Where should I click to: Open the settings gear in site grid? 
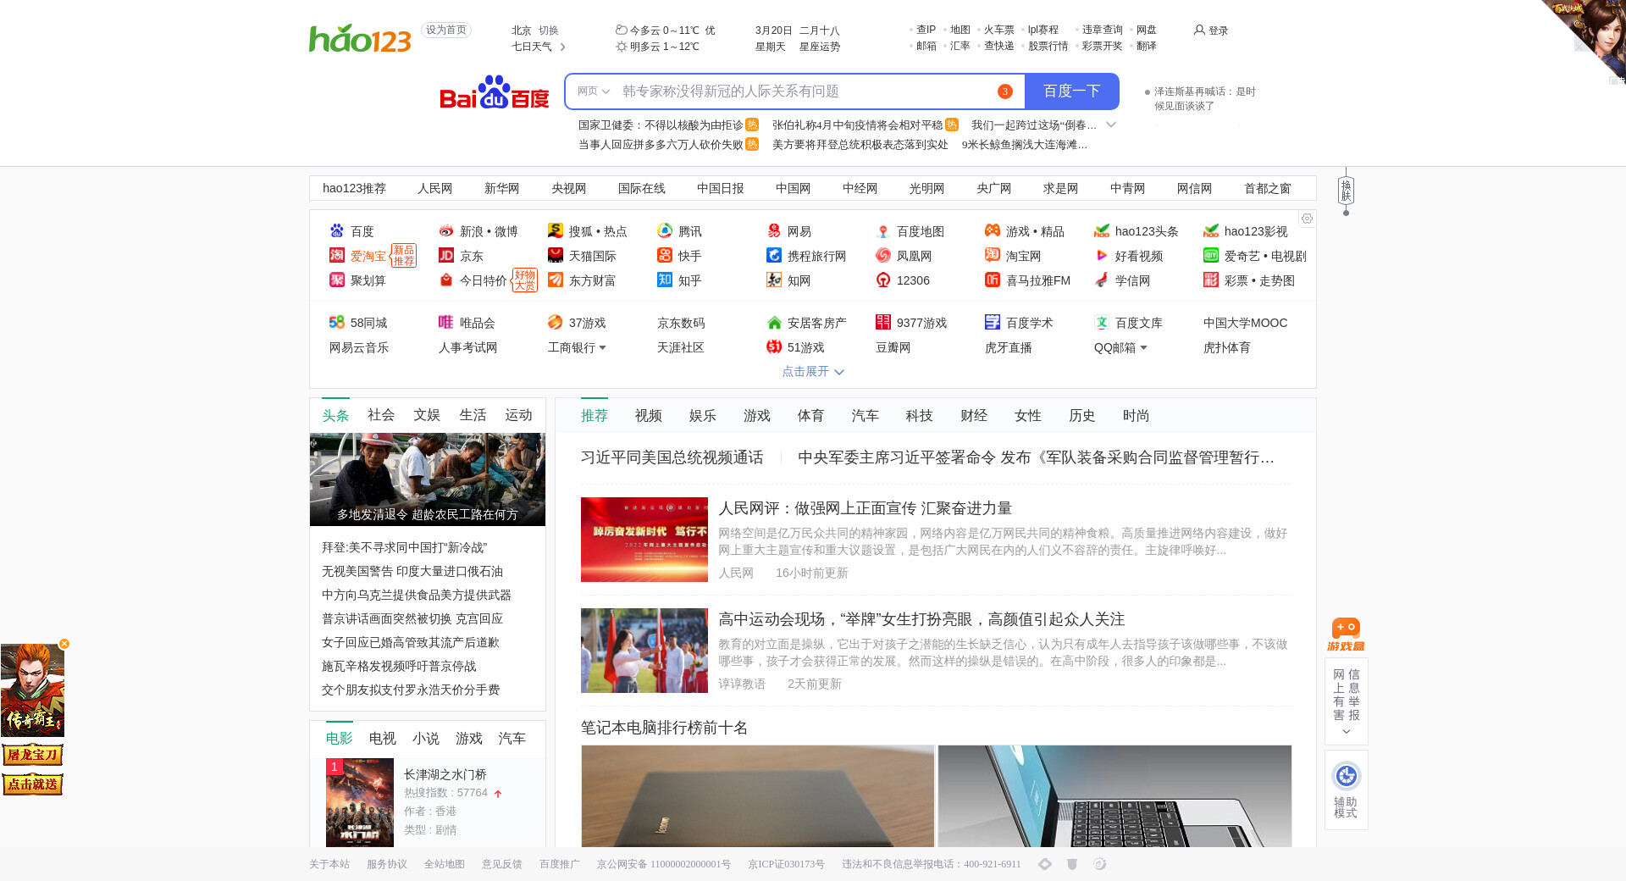click(1307, 219)
